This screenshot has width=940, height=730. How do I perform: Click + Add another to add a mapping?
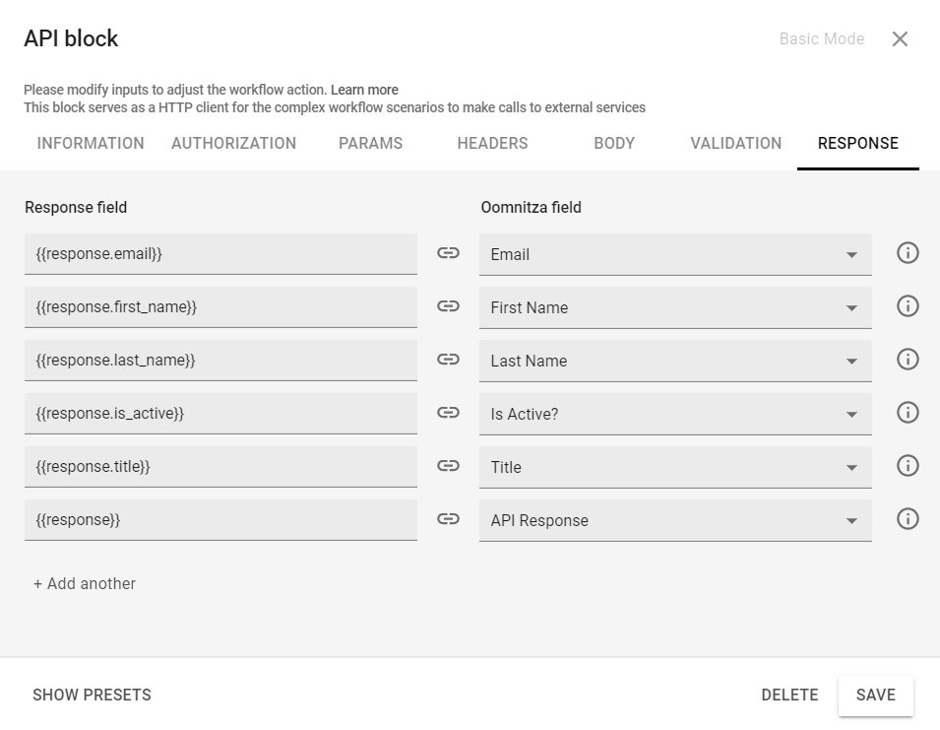tap(83, 583)
